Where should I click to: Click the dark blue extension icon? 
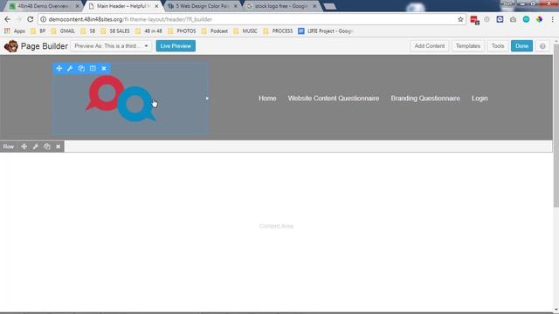click(x=500, y=19)
